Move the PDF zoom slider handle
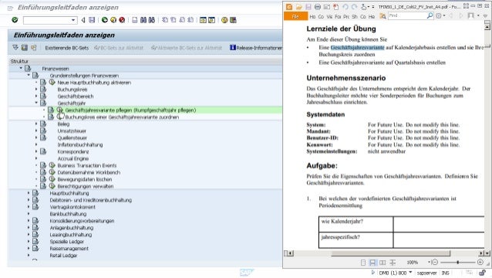This screenshot has width=492, height=278. pos(458,262)
